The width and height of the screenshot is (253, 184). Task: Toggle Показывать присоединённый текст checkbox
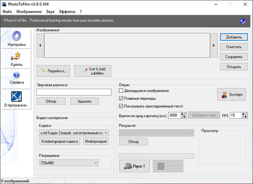121,106
